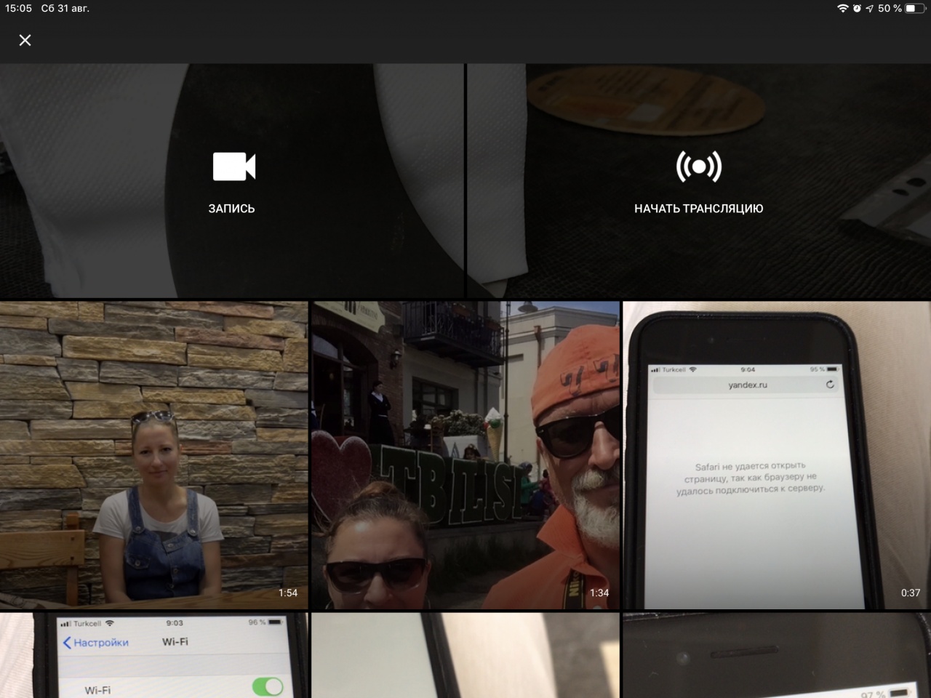Close the upload screen with the X icon
This screenshot has width=931, height=698.
[x=25, y=40]
